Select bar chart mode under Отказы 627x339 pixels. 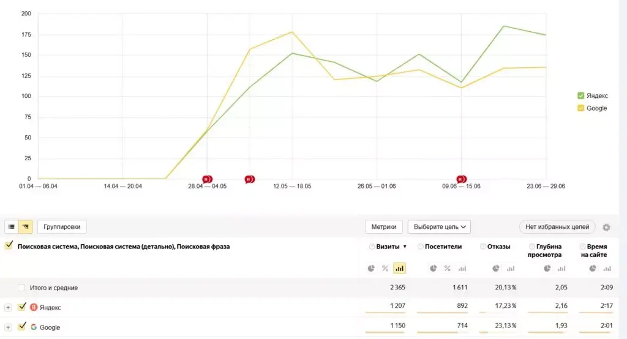point(511,268)
